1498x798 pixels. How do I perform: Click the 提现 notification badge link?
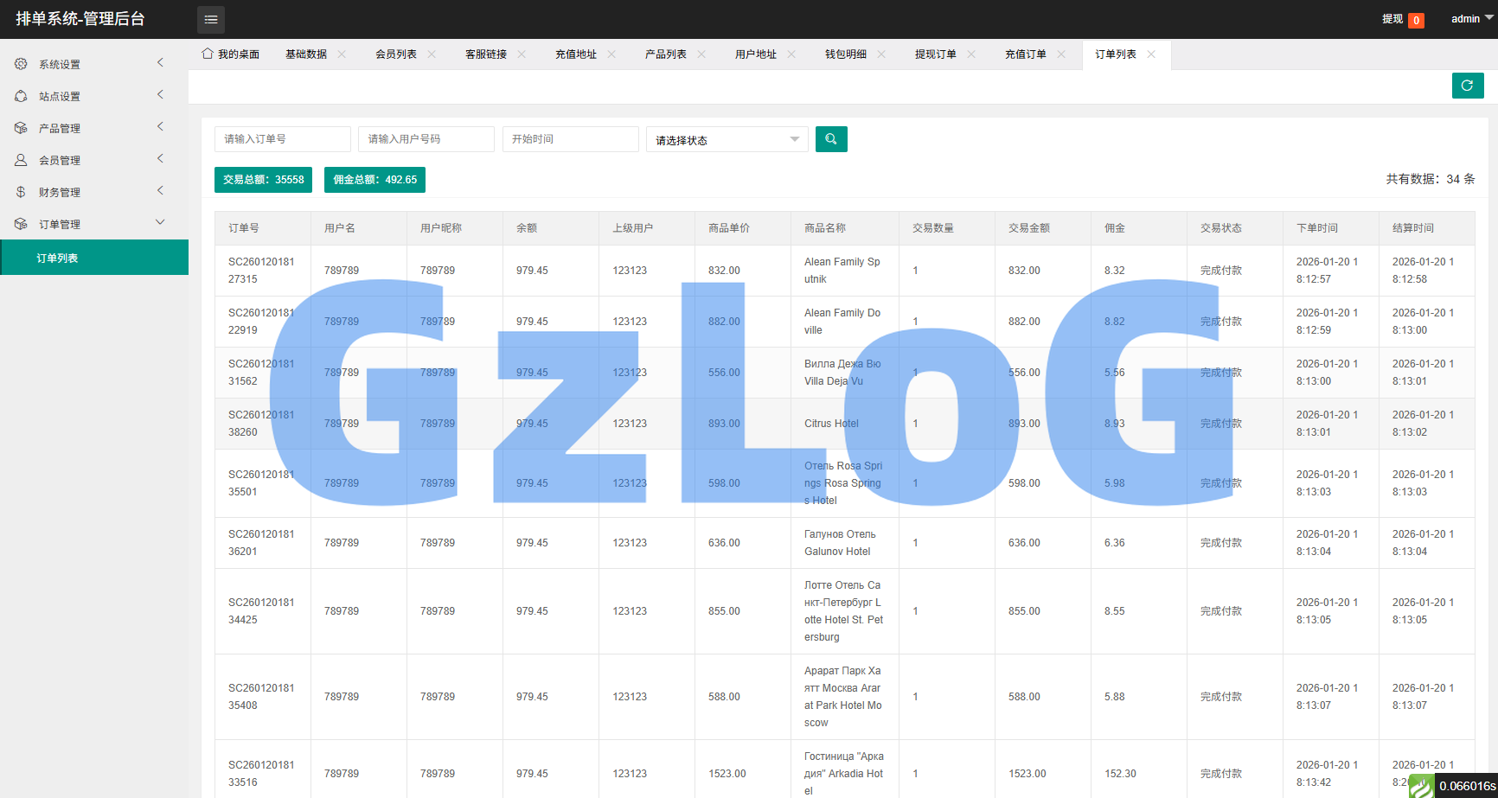click(1402, 19)
